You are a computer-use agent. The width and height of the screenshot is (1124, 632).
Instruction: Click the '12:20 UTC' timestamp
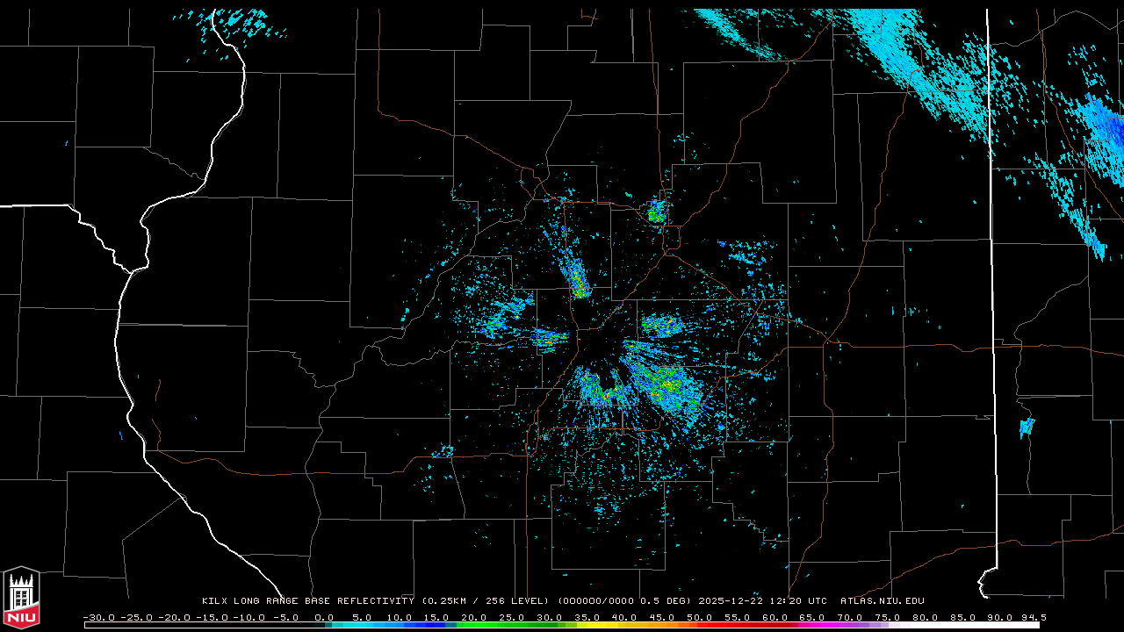[798, 601]
